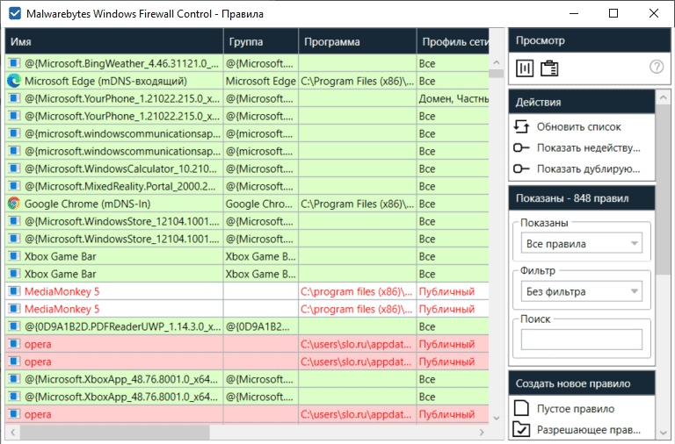The image size is (675, 444).
Task: Click the BingWeather rule icon
Action: tap(14, 63)
